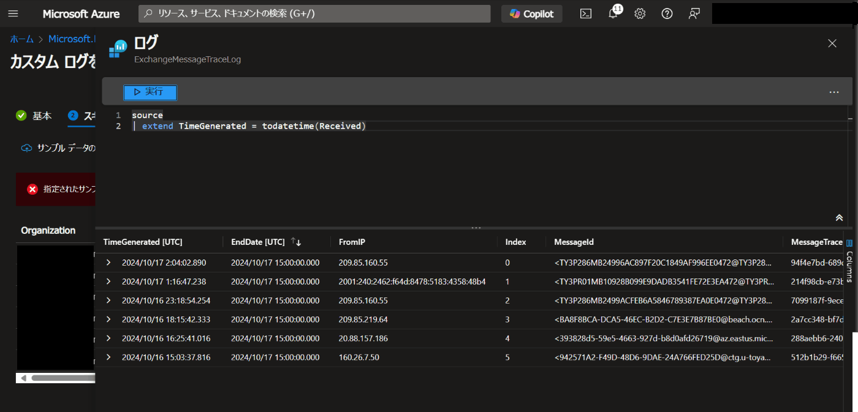Expand row with time 18:15:42.333
The width and height of the screenshot is (858, 412).
pyautogui.click(x=108, y=320)
